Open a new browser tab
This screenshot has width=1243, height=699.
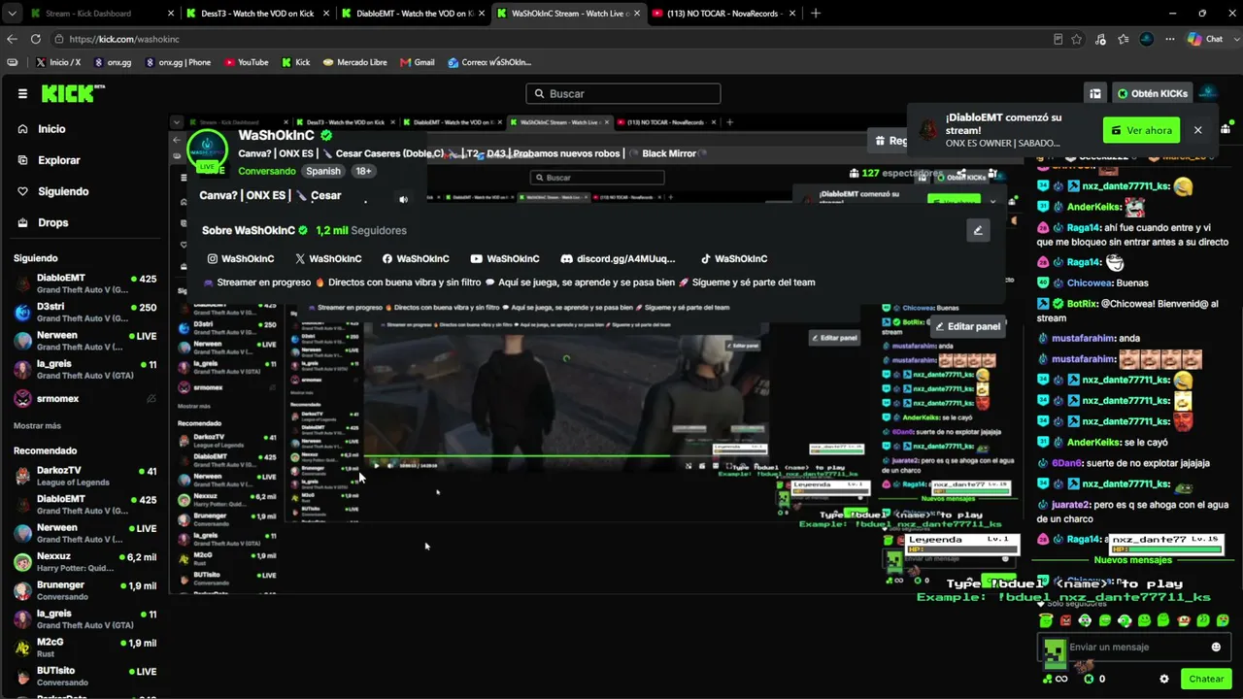(x=816, y=14)
